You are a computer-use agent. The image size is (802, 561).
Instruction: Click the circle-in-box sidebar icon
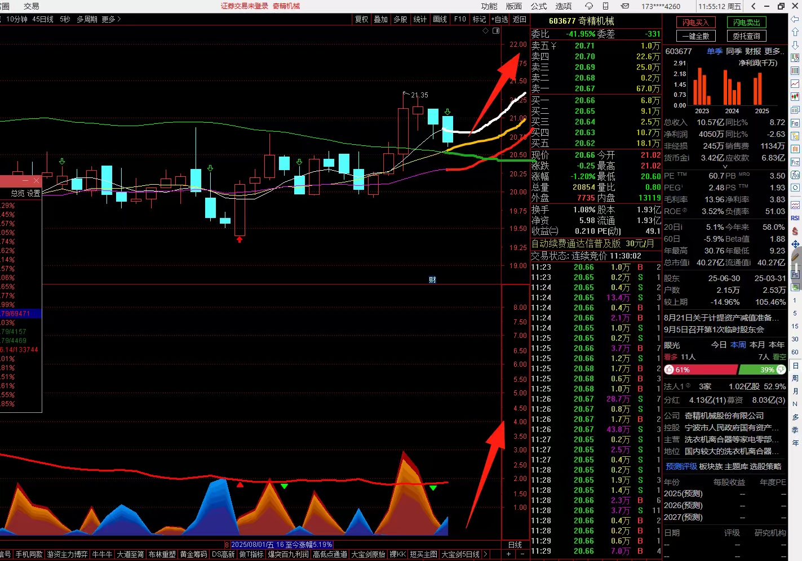pos(795,188)
